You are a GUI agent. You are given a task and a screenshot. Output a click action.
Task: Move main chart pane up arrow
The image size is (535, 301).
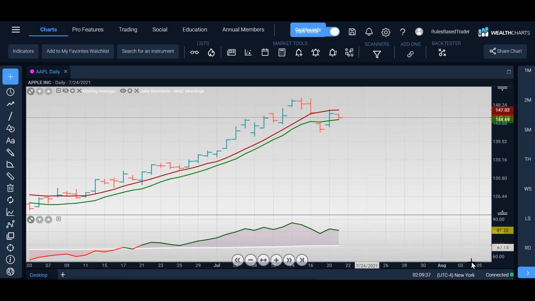click(48, 91)
